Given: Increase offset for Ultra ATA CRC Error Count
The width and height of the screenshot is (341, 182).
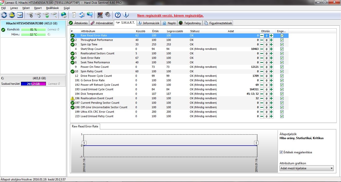Looking at the screenshot, I should (271, 112).
